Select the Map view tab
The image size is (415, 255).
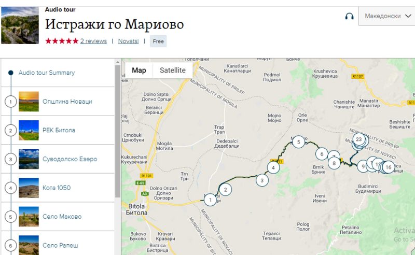coord(139,70)
